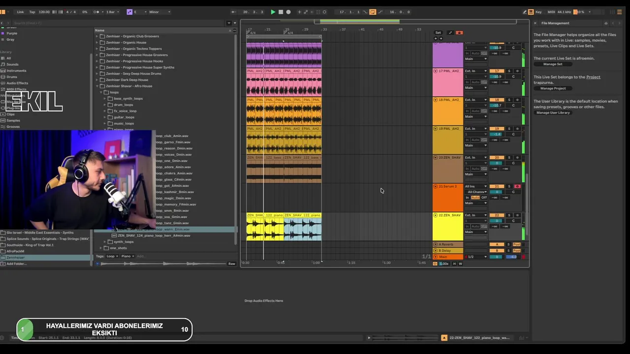
Task: Select Grooves in the browser library
Action: tap(13, 127)
